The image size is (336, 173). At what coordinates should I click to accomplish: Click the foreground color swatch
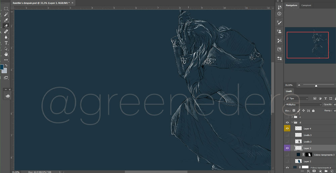2,67
